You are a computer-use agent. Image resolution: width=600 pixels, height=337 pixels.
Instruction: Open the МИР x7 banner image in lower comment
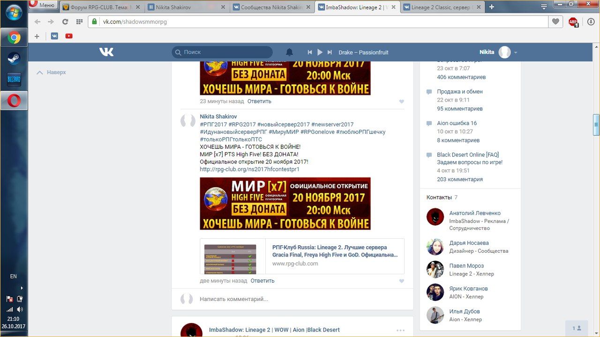[285, 204]
